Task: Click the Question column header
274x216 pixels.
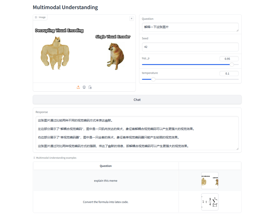Action: click(x=106, y=166)
